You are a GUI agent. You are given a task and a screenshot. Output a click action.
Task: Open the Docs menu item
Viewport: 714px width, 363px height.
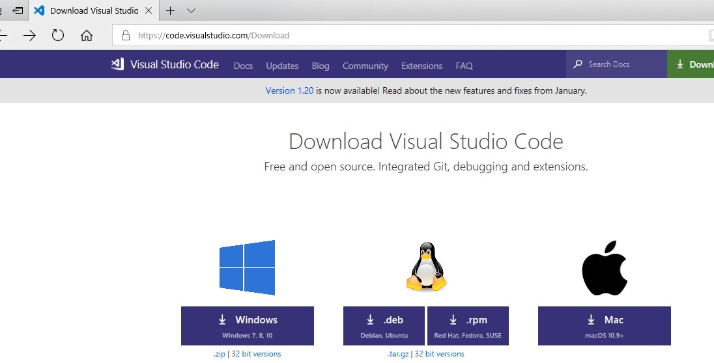pyautogui.click(x=243, y=66)
